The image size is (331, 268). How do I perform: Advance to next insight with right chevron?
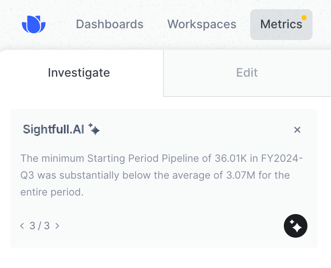tap(57, 226)
